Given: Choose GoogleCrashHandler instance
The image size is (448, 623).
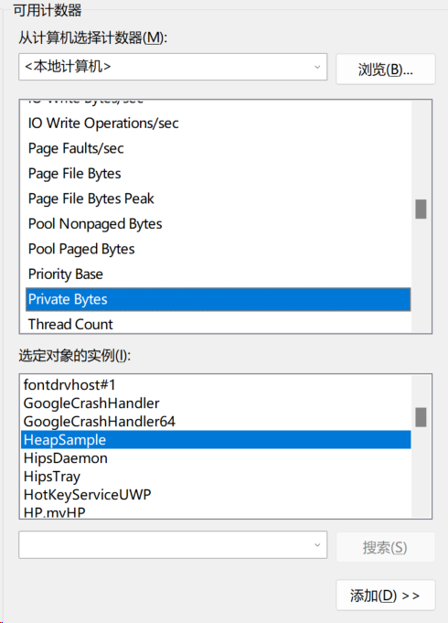Looking at the screenshot, I should 216,403.
